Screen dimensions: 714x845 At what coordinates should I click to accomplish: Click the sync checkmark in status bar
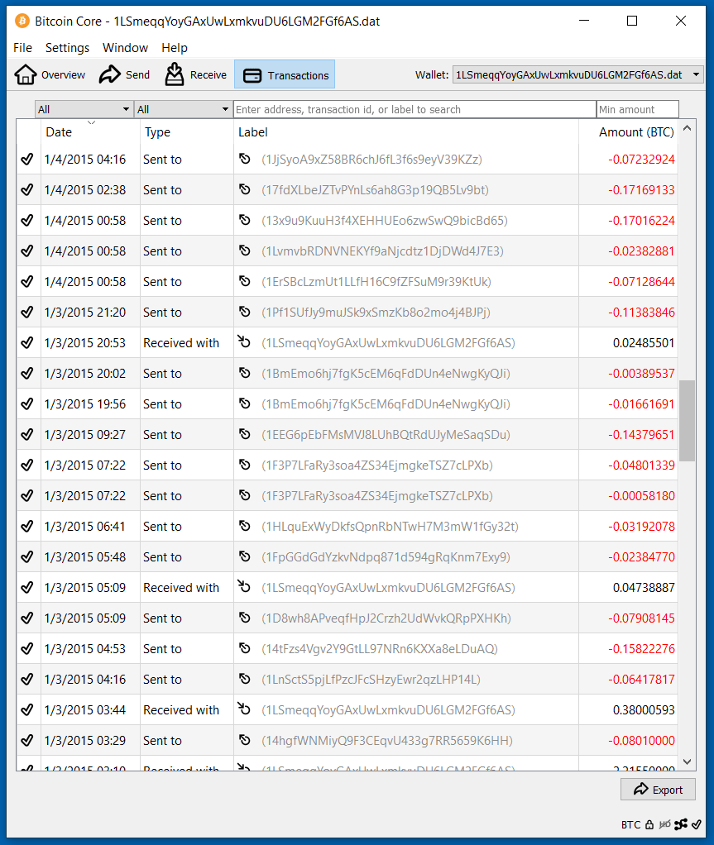coord(697,824)
